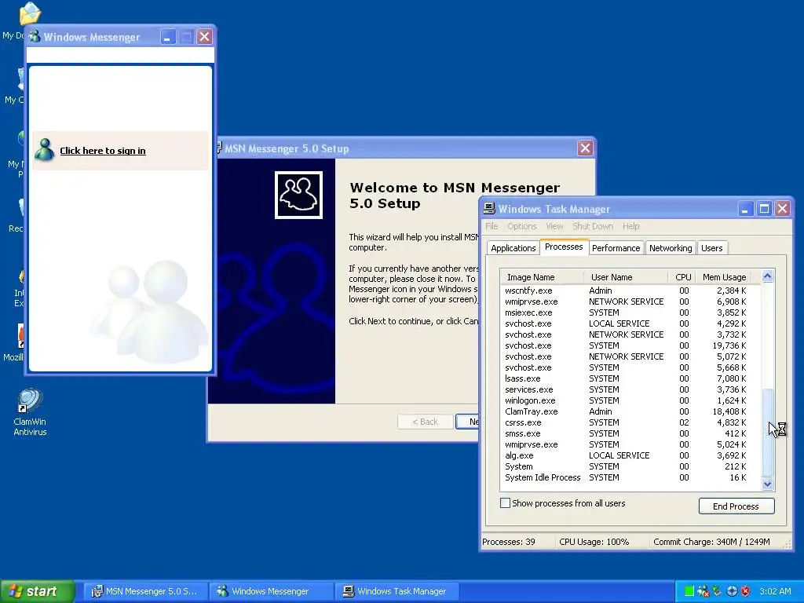804x603 pixels.
Task: Open the ClamWin Antivirus desktop shortcut
Action: click(30, 411)
